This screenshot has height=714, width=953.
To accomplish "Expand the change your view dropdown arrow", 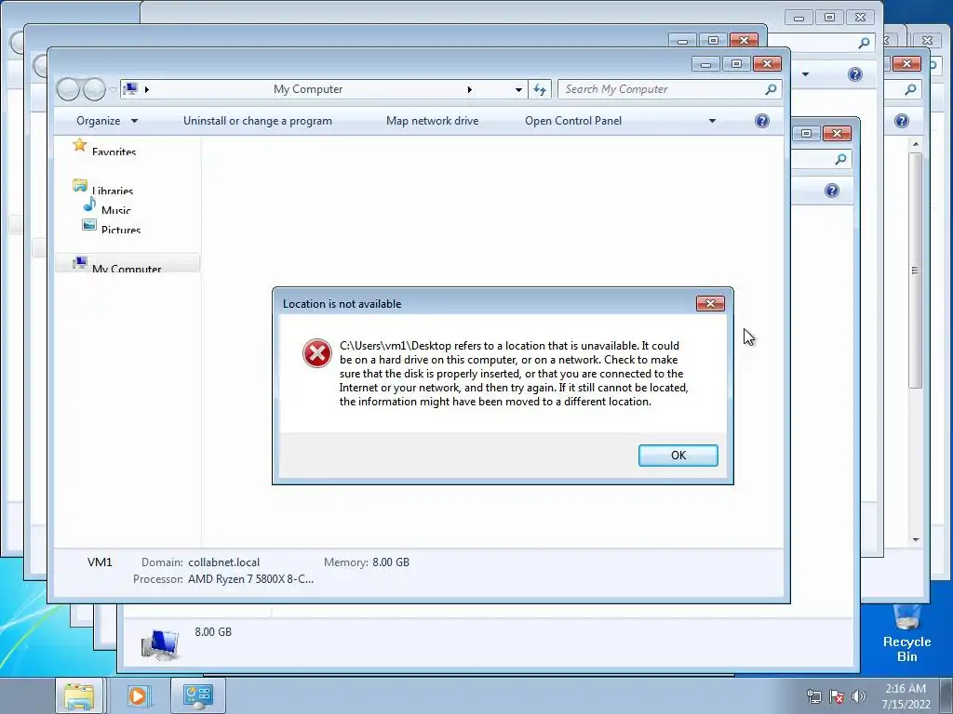I will 712,121.
